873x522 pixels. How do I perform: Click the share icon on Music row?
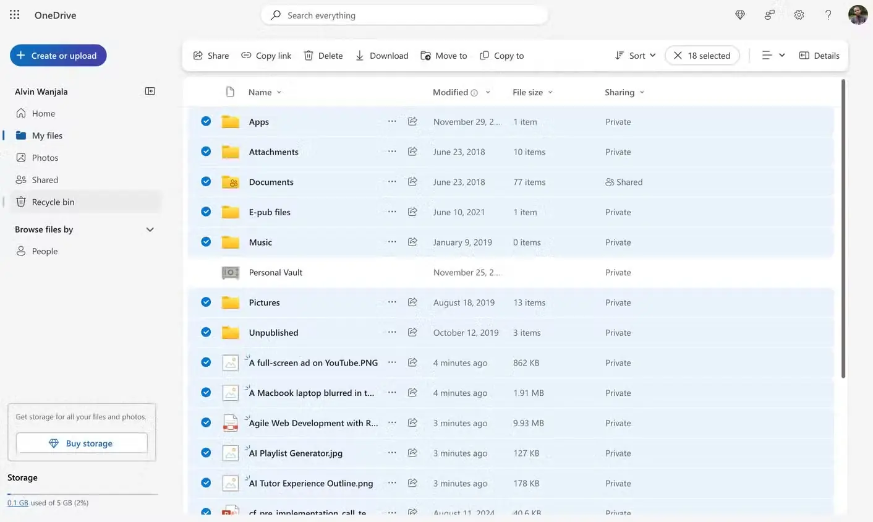coord(412,242)
